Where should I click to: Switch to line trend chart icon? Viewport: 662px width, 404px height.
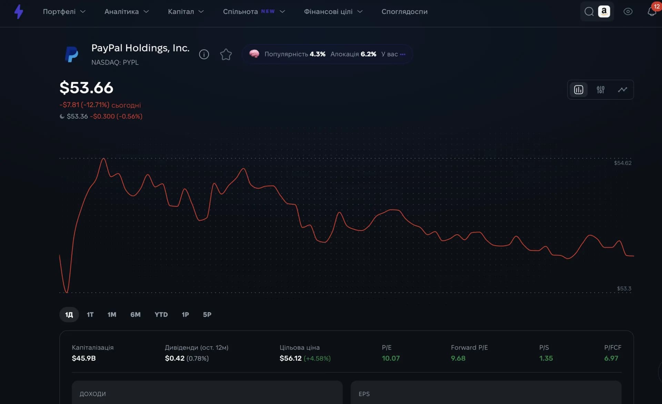[622, 90]
